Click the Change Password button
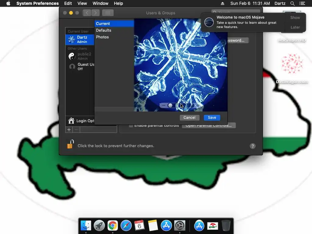 tap(238, 41)
